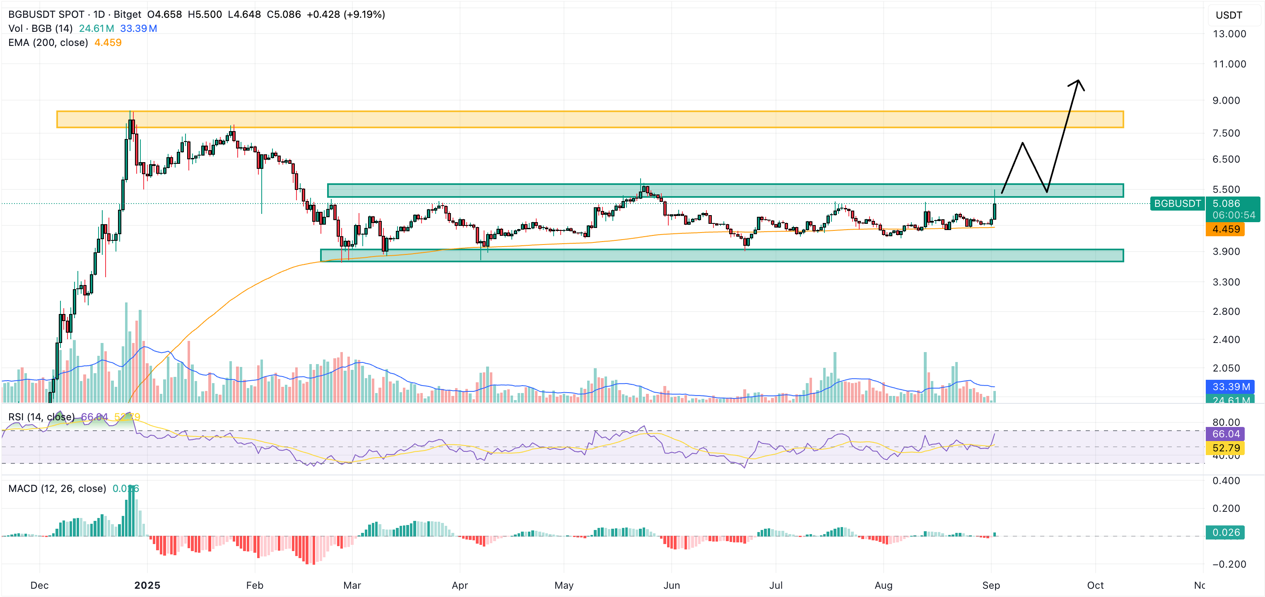1265x597 pixels.
Task: Select the Vol · BGB (14) indicator legend
Action: tap(40, 29)
